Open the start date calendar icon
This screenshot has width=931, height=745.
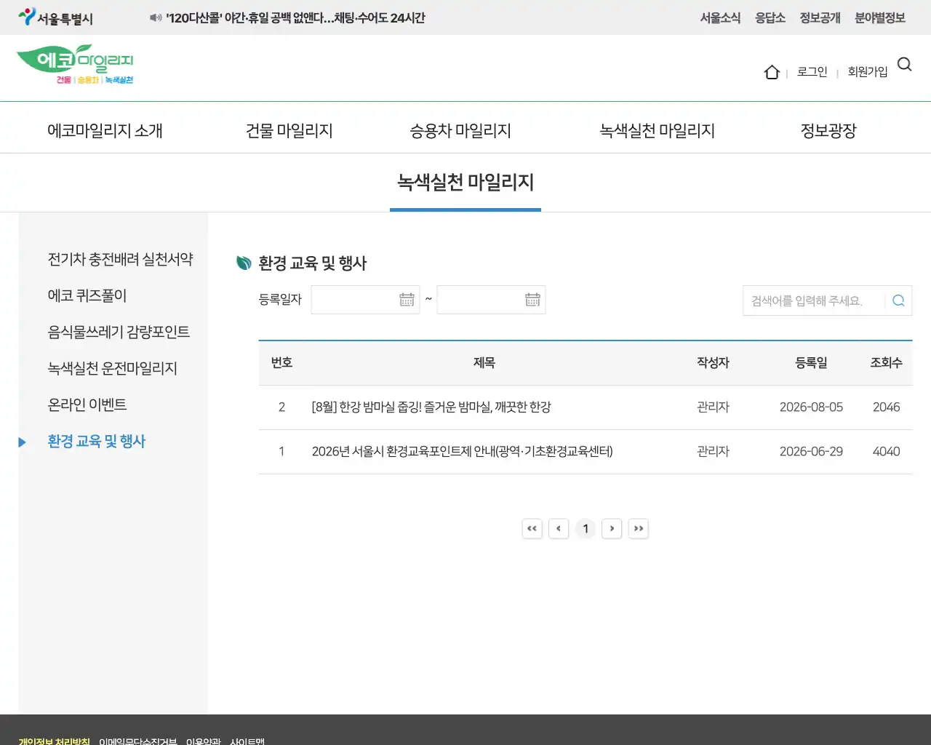407,300
